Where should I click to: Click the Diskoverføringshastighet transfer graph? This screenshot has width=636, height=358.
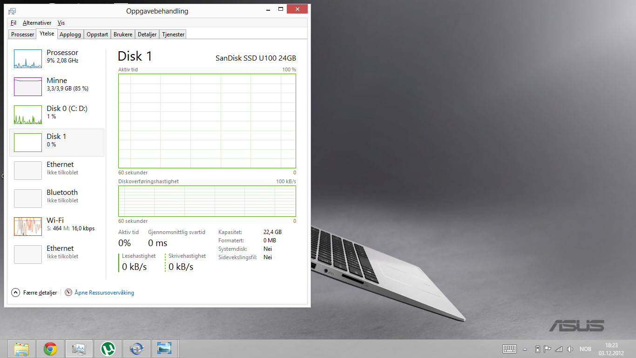(x=207, y=201)
